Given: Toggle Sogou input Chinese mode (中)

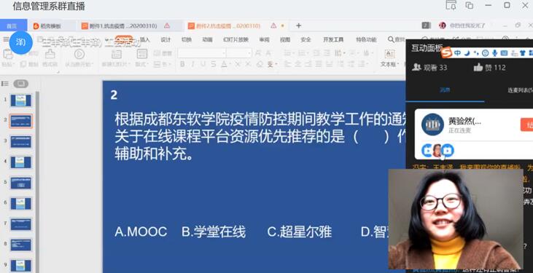Looking at the screenshot, I should pyautogui.click(x=457, y=53).
